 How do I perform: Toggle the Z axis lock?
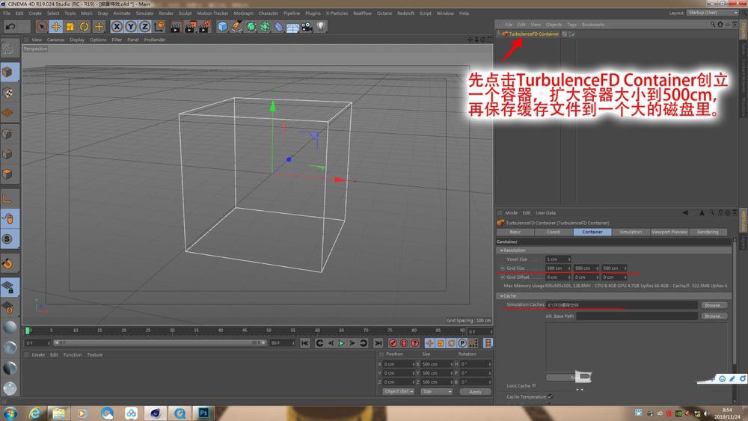click(144, 27)
